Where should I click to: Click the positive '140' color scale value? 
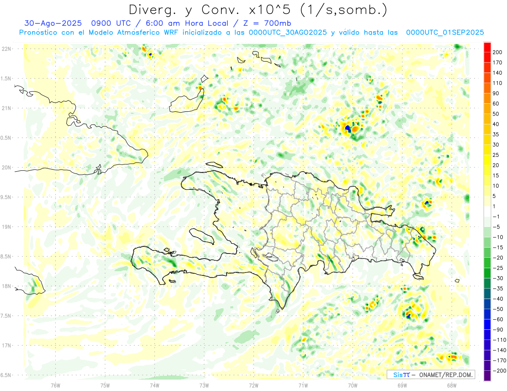pyautogui.click(x=498, y=73)
